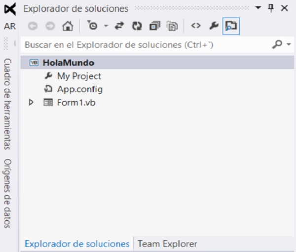Select the HolaMundo project node
This screenshot has width=296, height=252.
157,63
